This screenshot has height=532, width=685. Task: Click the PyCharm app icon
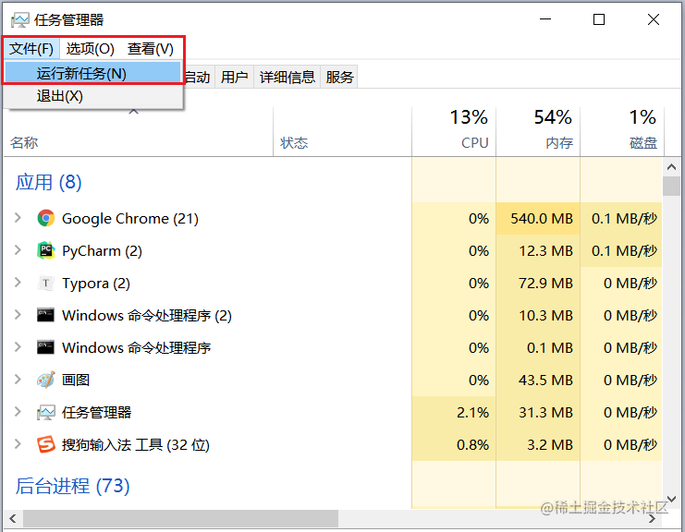click(46, 250)
